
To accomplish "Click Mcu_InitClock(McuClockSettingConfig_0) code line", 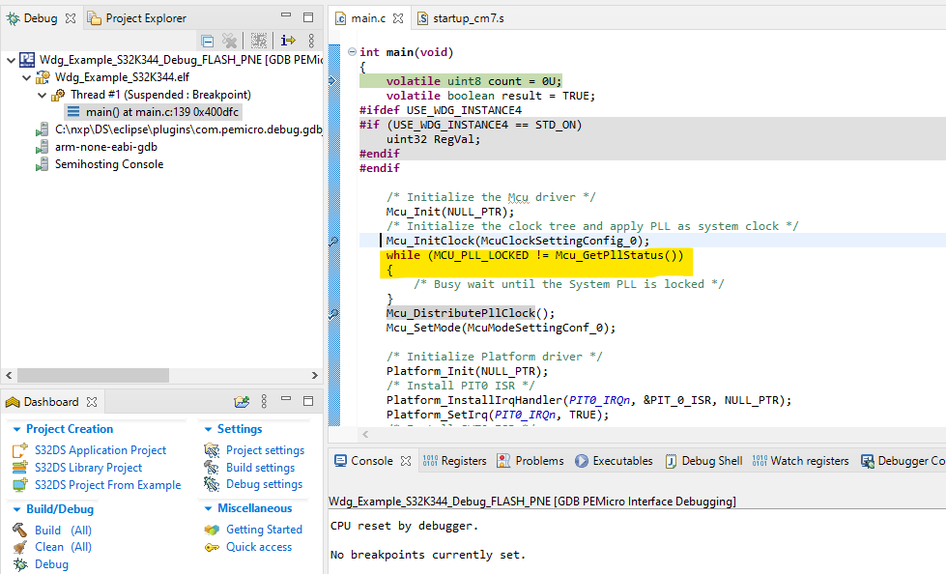I will (518, 241).
